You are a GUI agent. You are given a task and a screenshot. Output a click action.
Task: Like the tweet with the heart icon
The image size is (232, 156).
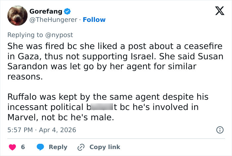coord(12,147)
